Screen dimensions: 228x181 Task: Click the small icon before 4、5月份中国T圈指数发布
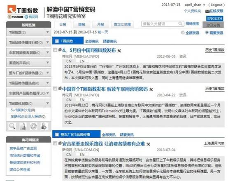pos(60,49)
